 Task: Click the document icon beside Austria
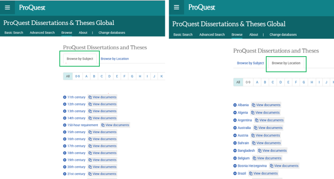click(x=253, y=135)
